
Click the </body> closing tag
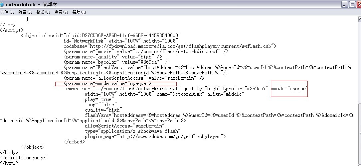(9, 152)
